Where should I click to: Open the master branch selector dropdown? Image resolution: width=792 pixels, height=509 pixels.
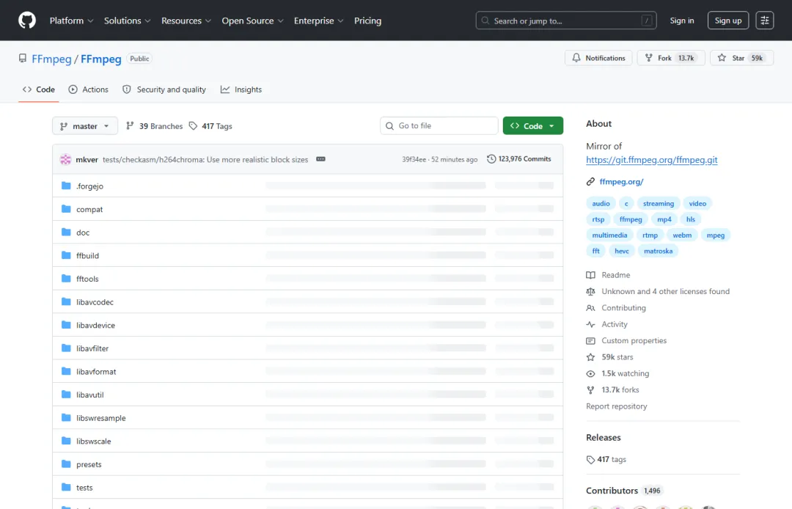point(85,125)
